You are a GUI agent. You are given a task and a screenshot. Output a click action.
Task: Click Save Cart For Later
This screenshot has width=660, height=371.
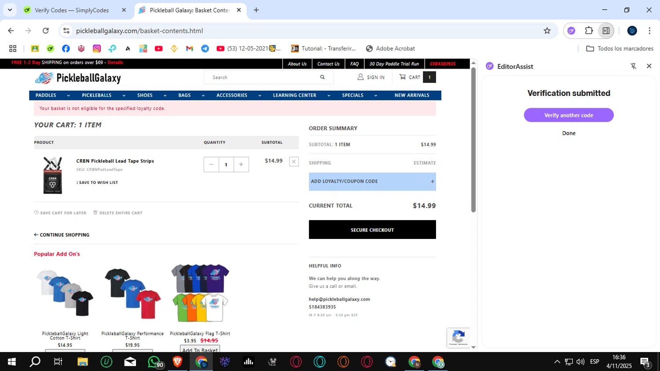coord(60,213)
